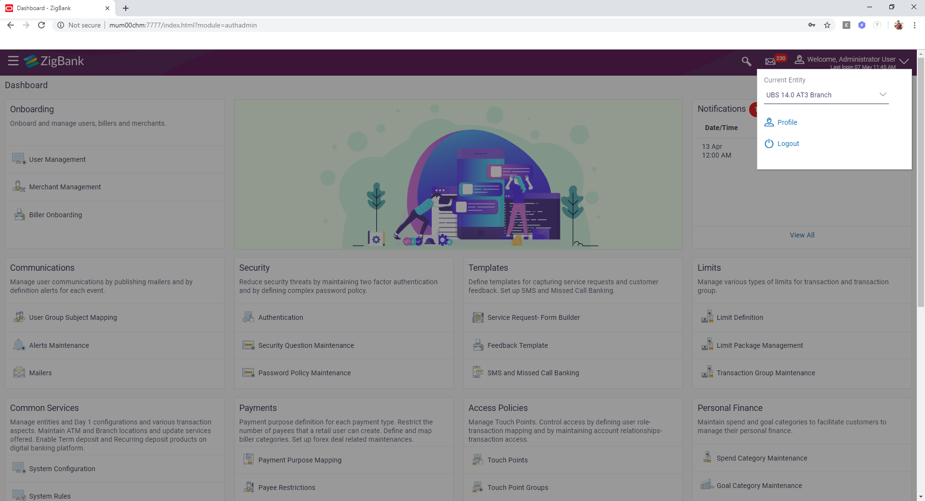Open the System Rules link
This screenshot has height=501, width=925.
(x=50, y=496)
